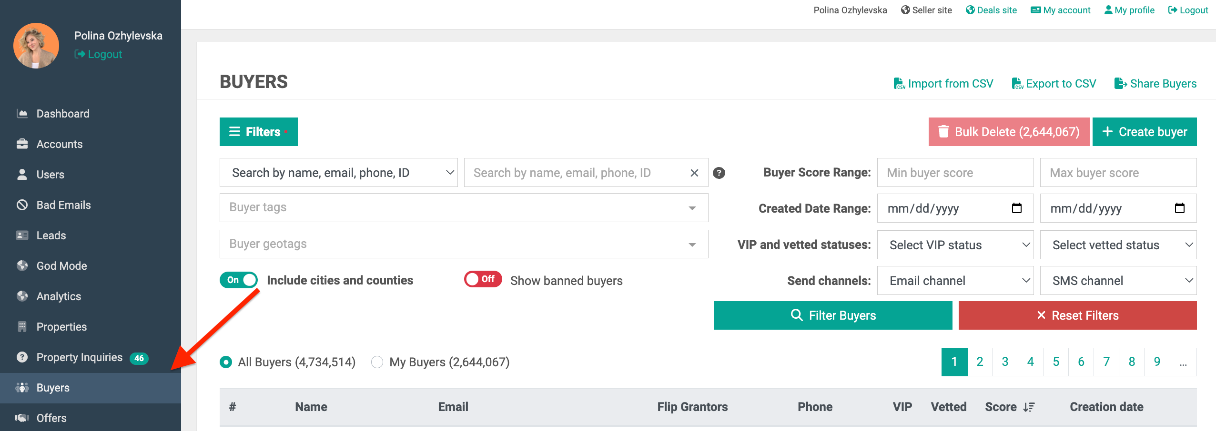The image size is (1216, 431).
Task: Click the pagination ellipsis button
Action: click(1183, 362)
